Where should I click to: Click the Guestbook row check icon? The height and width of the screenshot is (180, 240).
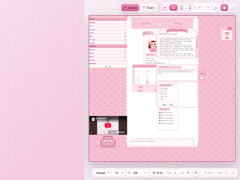tap(125, 63)
